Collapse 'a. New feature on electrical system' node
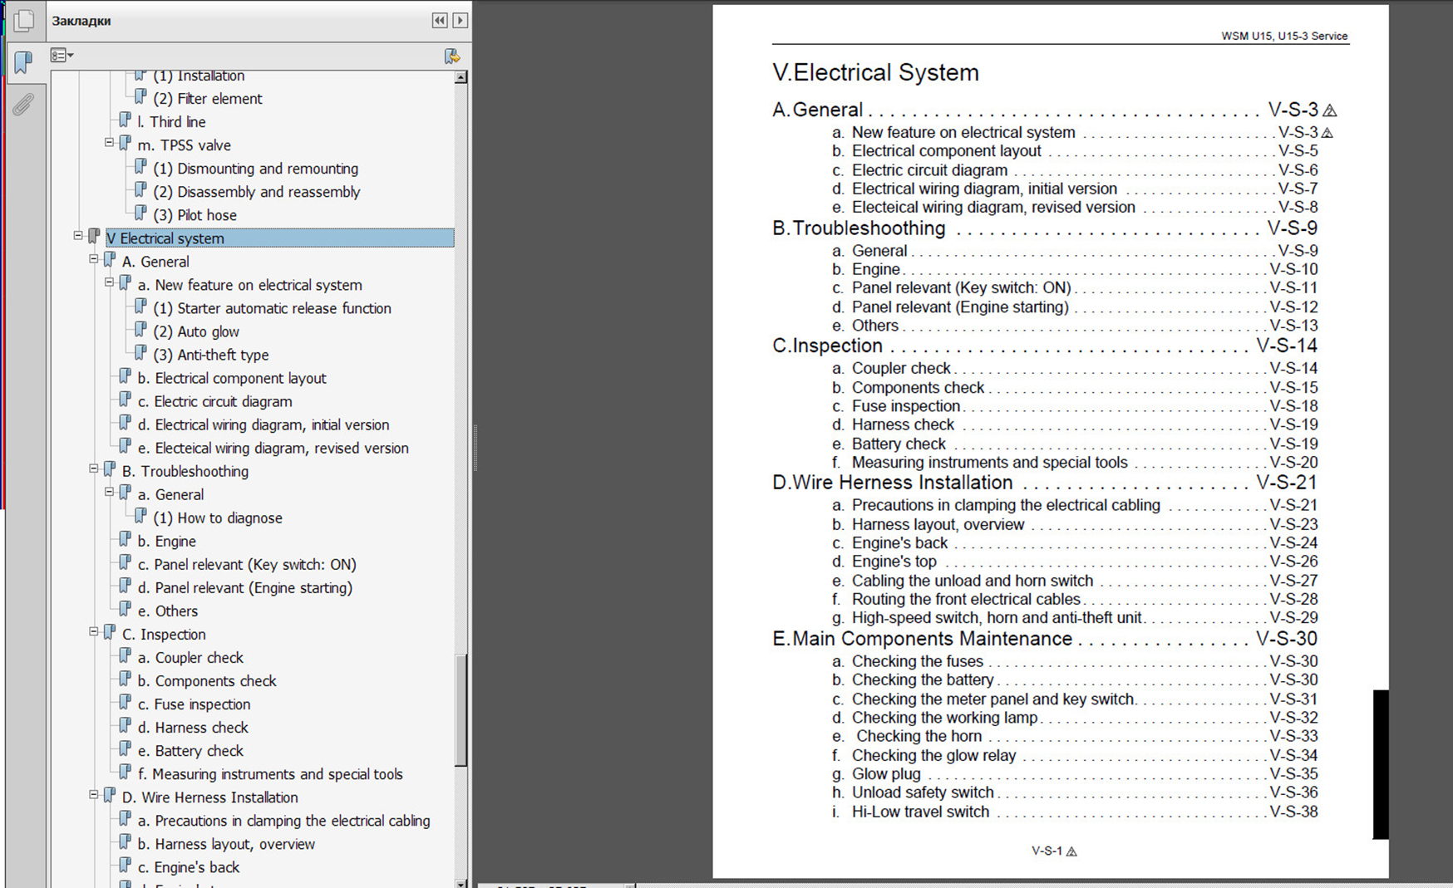Viewport: 1453px width, 888px height. click(109, 282)
